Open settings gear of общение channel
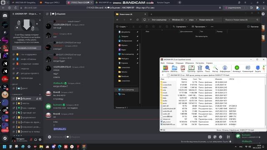Image resolution: width=267 pixels, height=150 pixels. [x=40, y=99]
